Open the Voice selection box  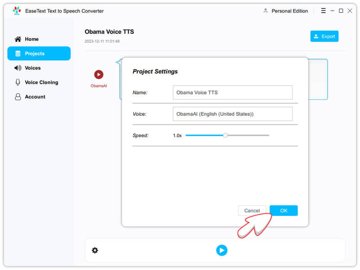point(232,114)
